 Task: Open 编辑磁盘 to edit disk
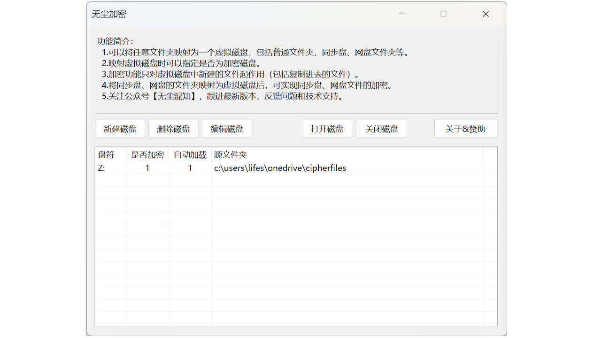coord(227,129)
